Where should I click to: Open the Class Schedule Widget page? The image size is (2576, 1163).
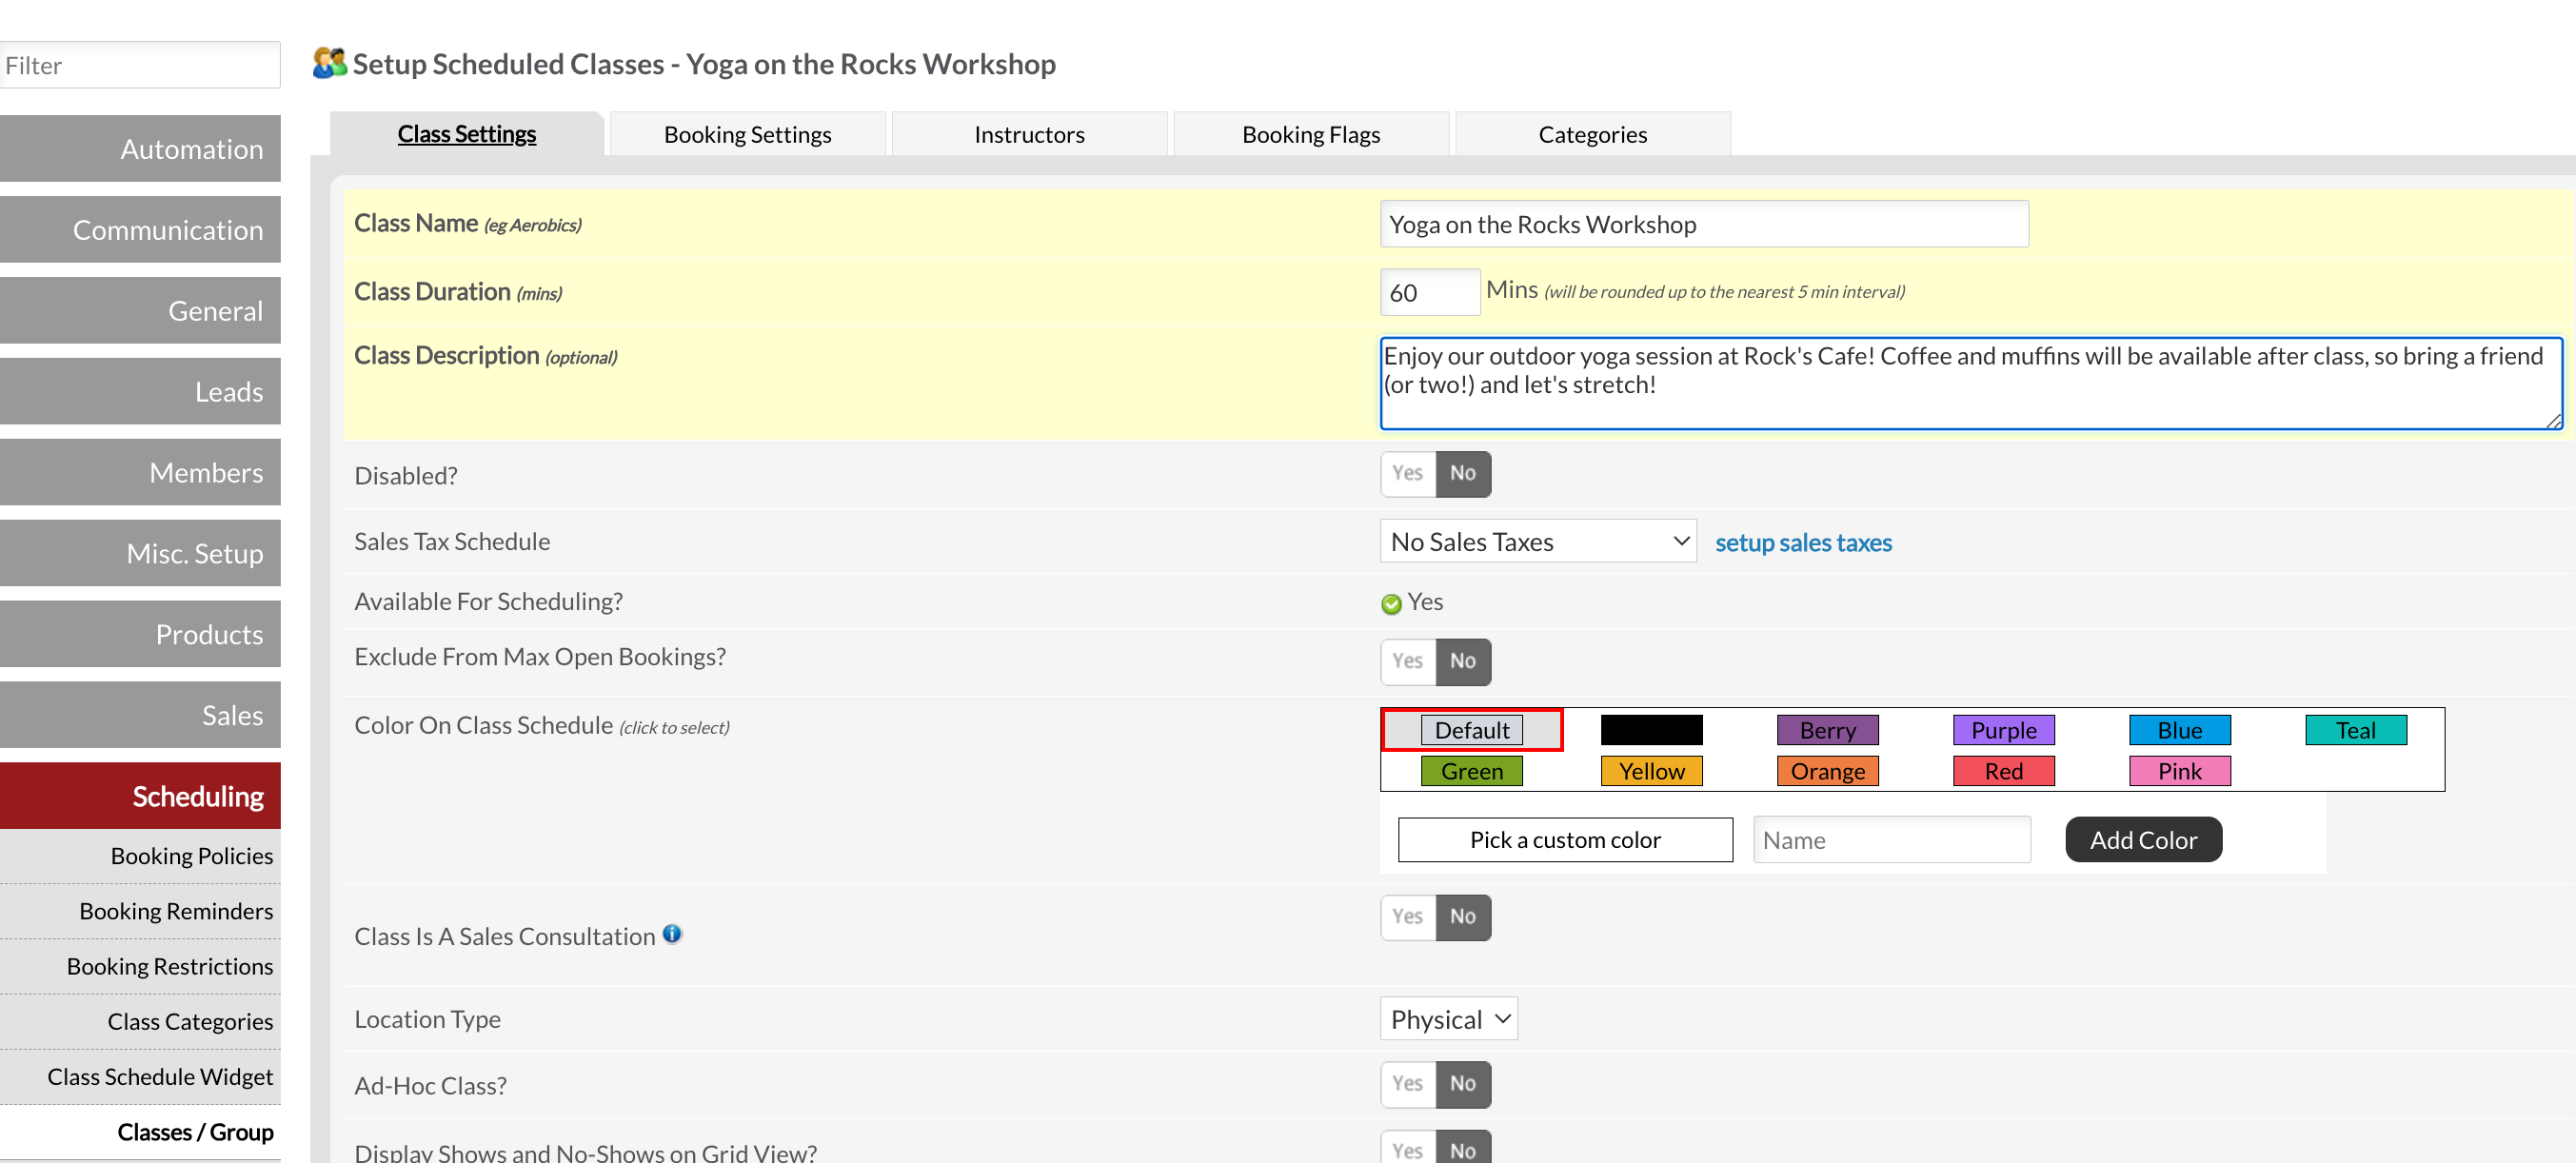coord(140,1077)
